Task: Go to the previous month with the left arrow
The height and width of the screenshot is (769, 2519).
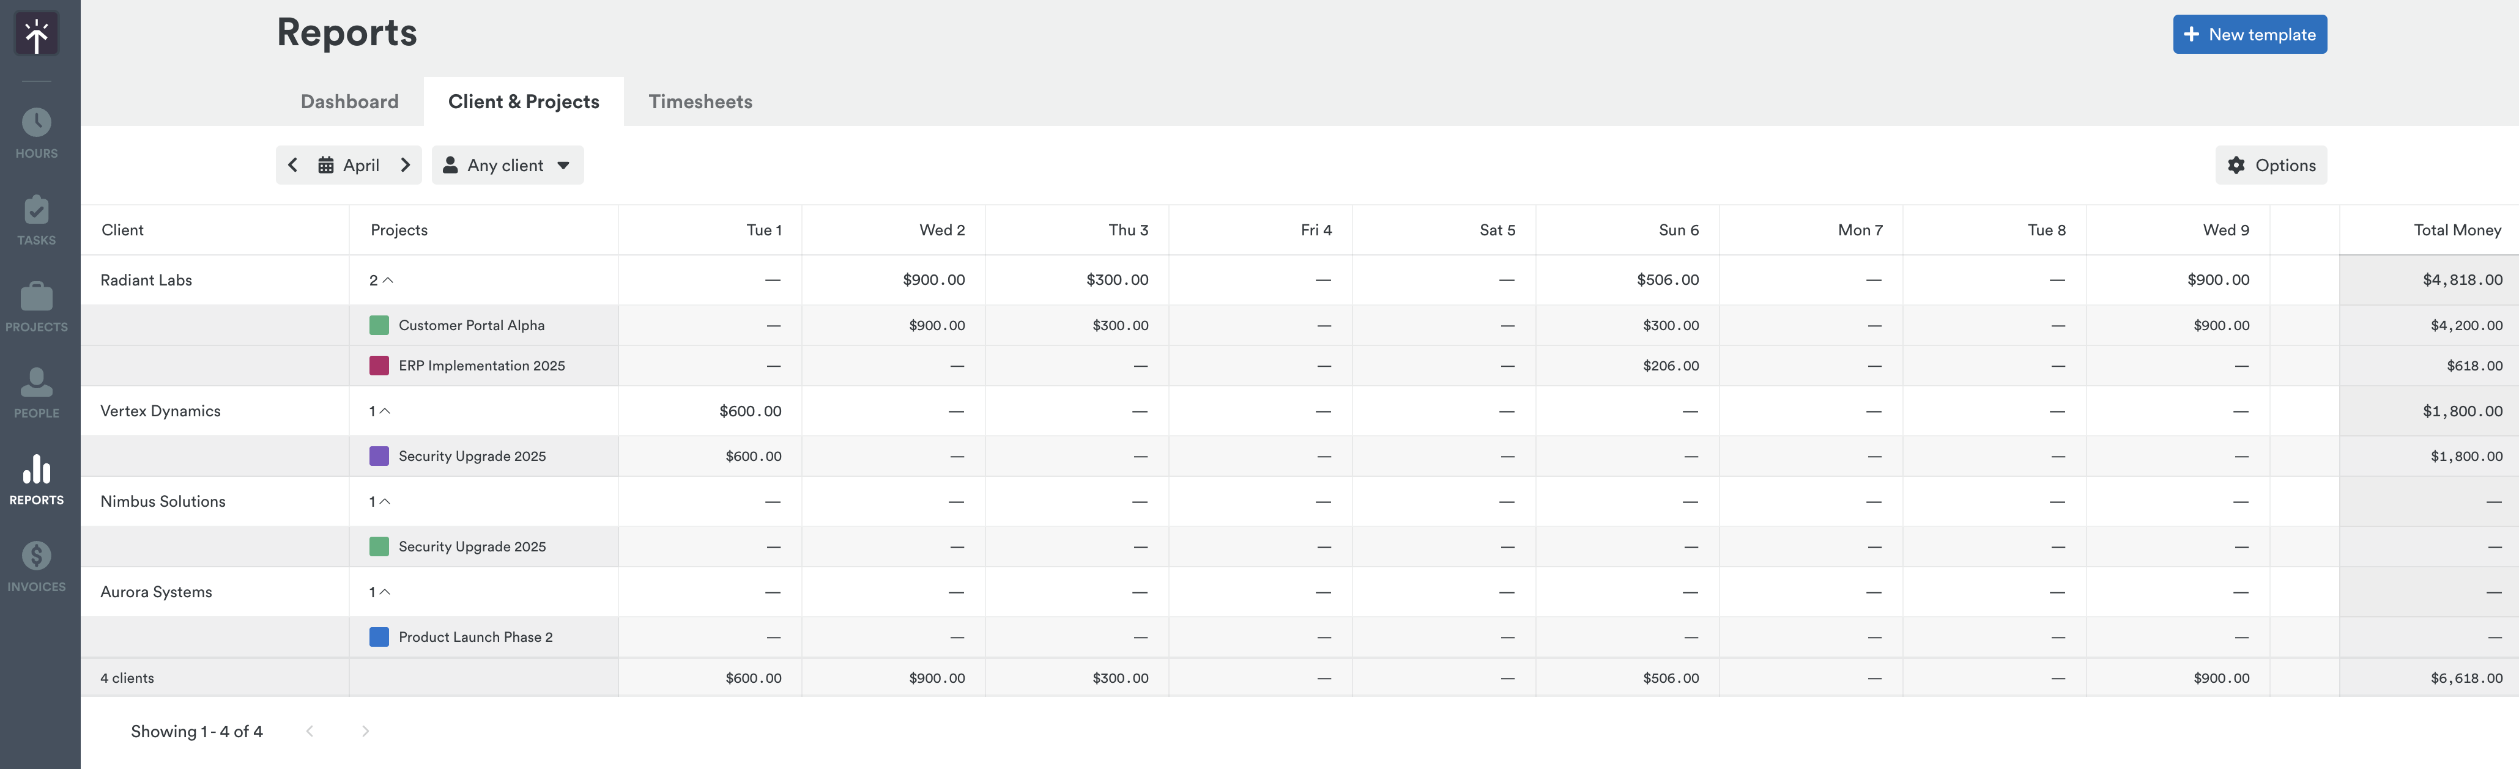Action: 292,165
